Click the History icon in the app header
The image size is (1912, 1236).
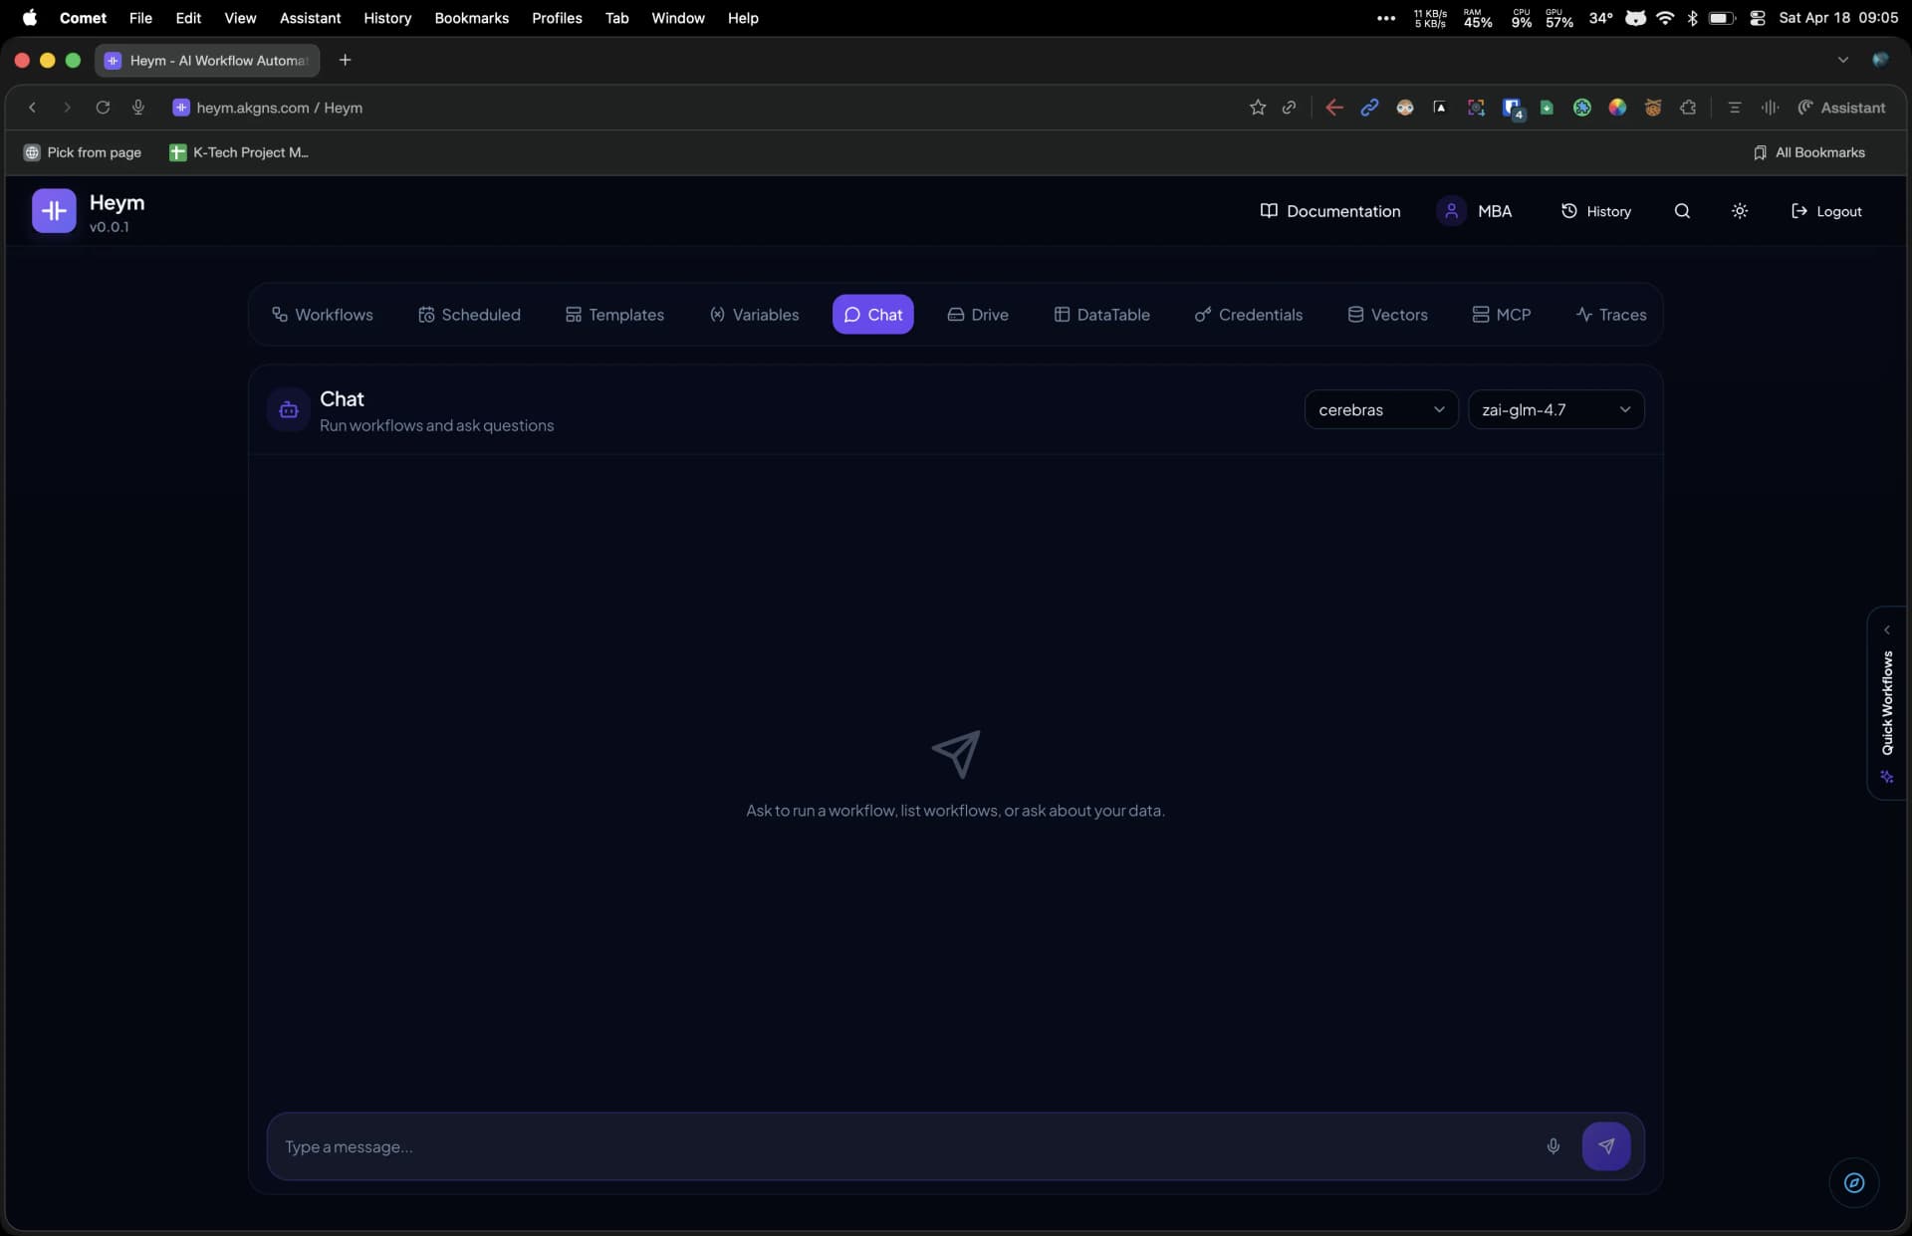click(1570, 210)
